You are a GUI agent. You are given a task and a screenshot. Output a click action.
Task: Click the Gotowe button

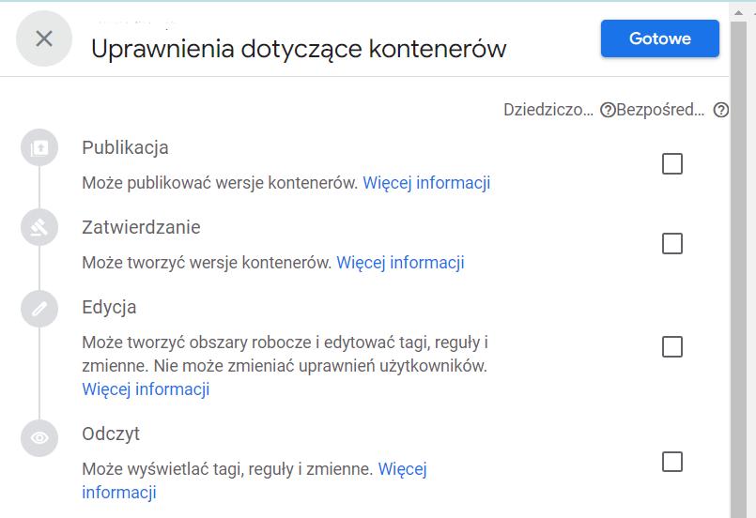coord(659,38)
